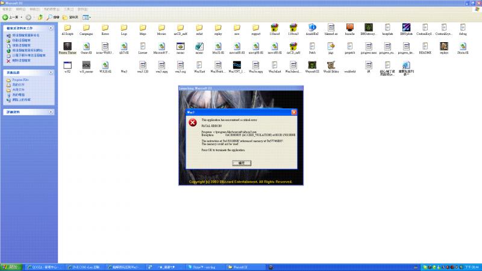Select the replay folder
The width and height of the screenshot is (482, 271).
tap(218, 30)
